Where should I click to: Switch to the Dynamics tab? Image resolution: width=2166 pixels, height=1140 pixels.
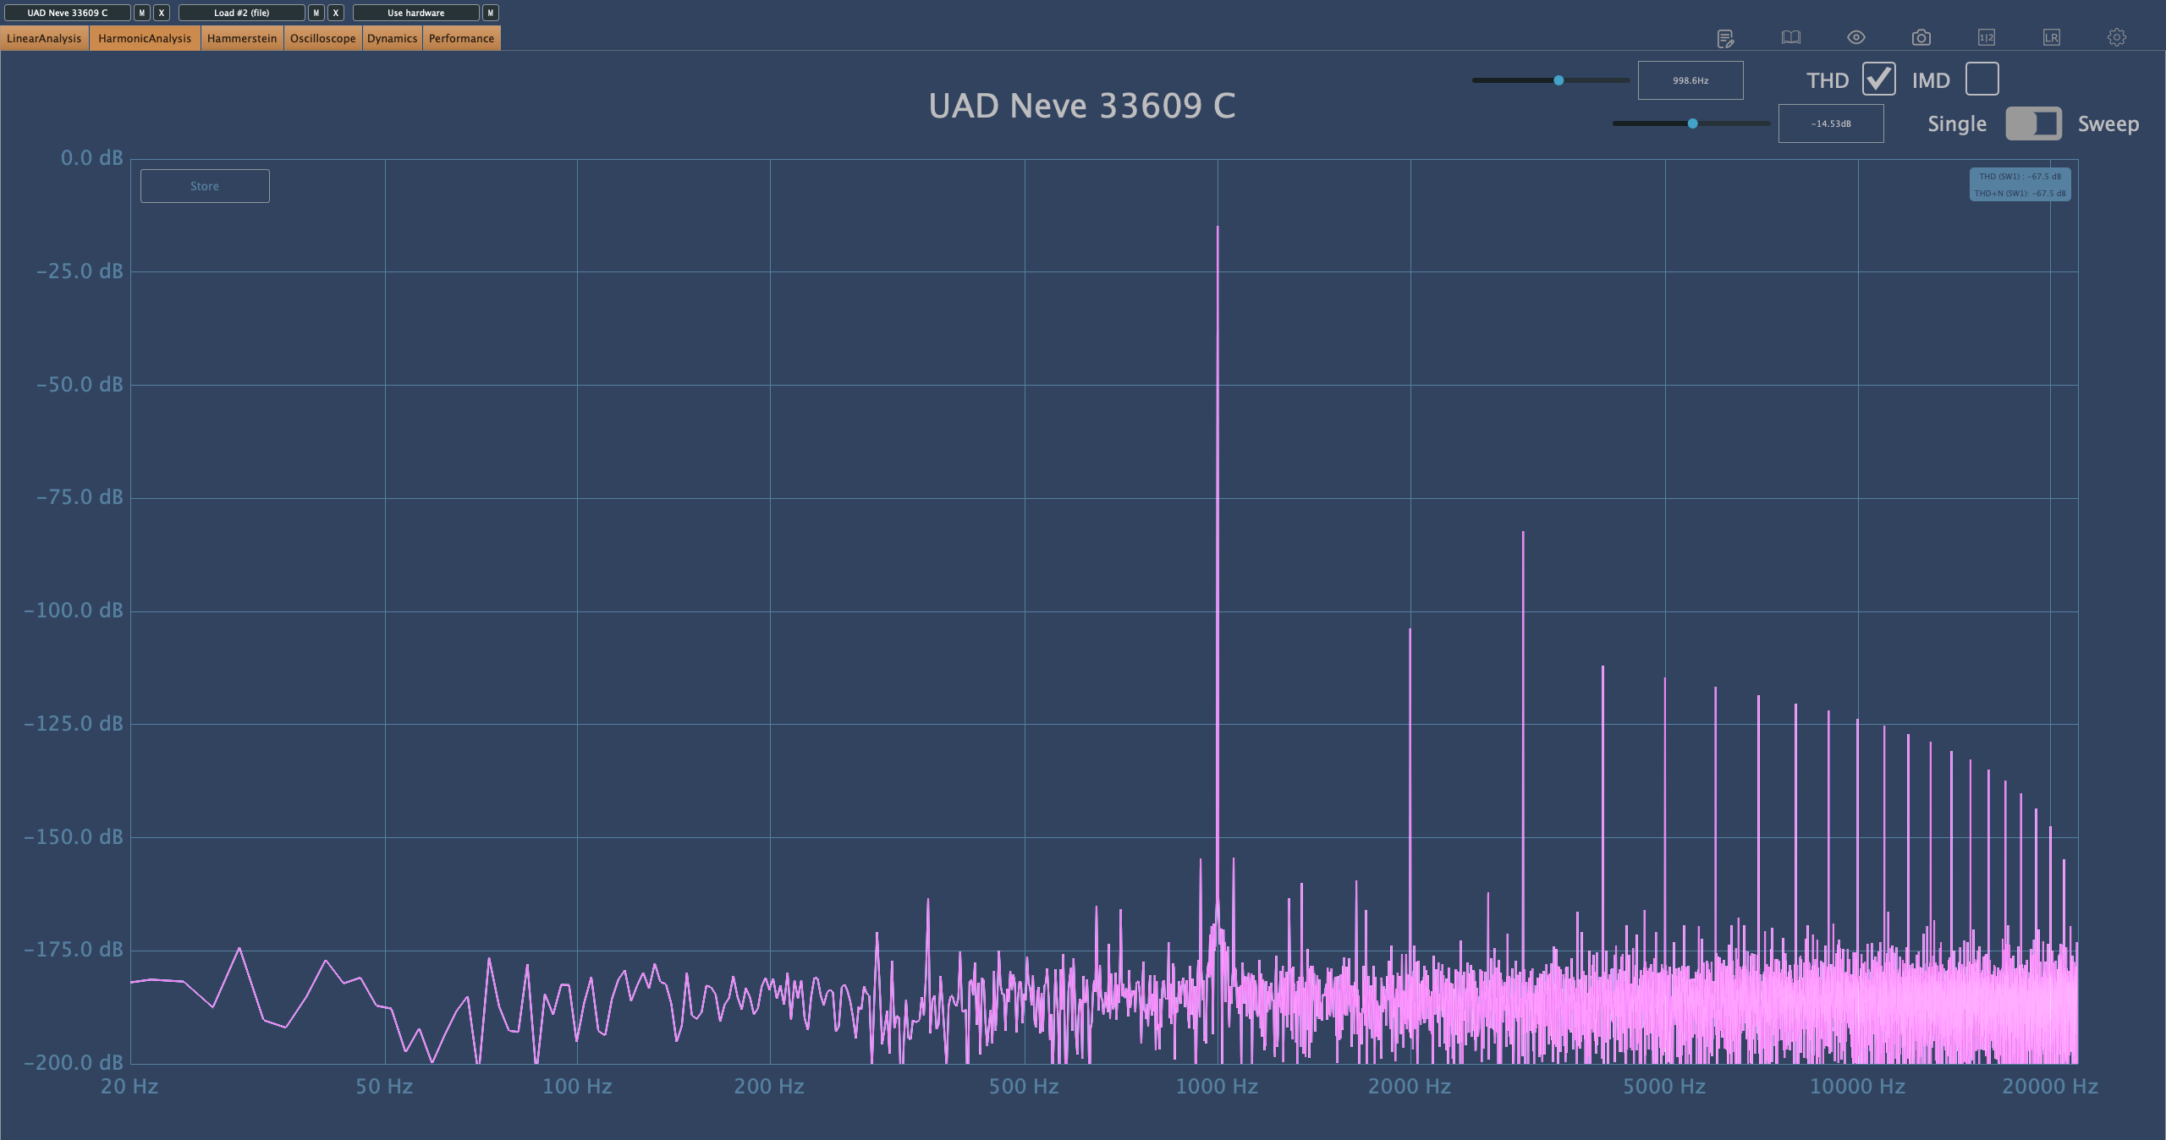pyautogui.click(x=393, y=38)
